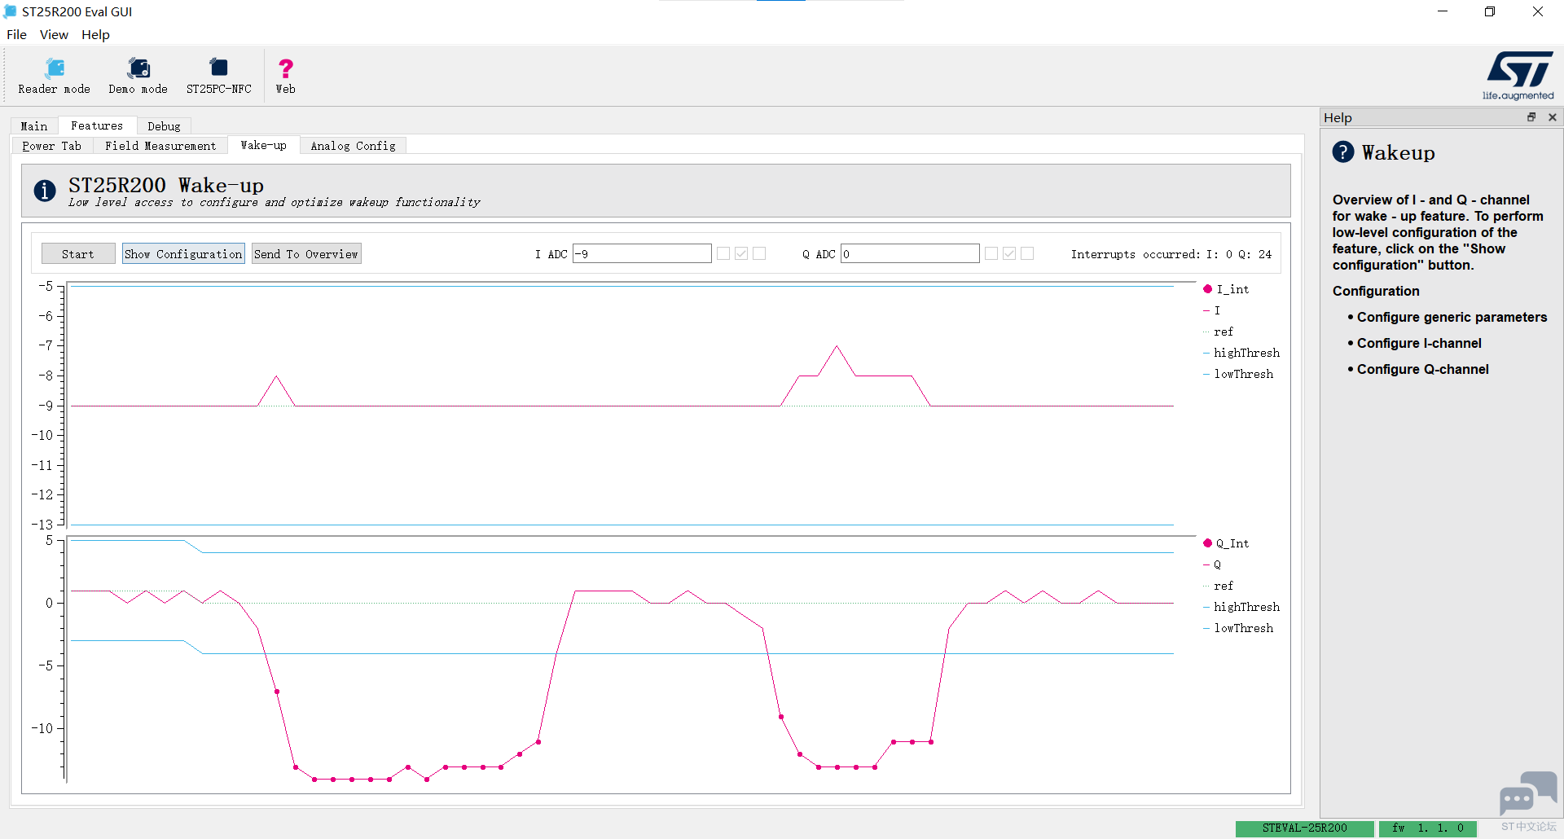Screen dimensions: 1564x839
Task: Click the Start button
Action: 78,254
